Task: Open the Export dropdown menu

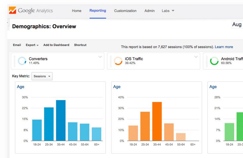Action: pyautogui.click(x=32, y=45)
